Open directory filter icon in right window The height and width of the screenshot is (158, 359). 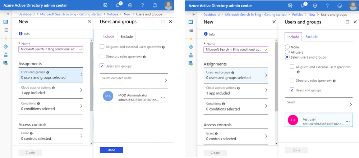click(290, 5)
